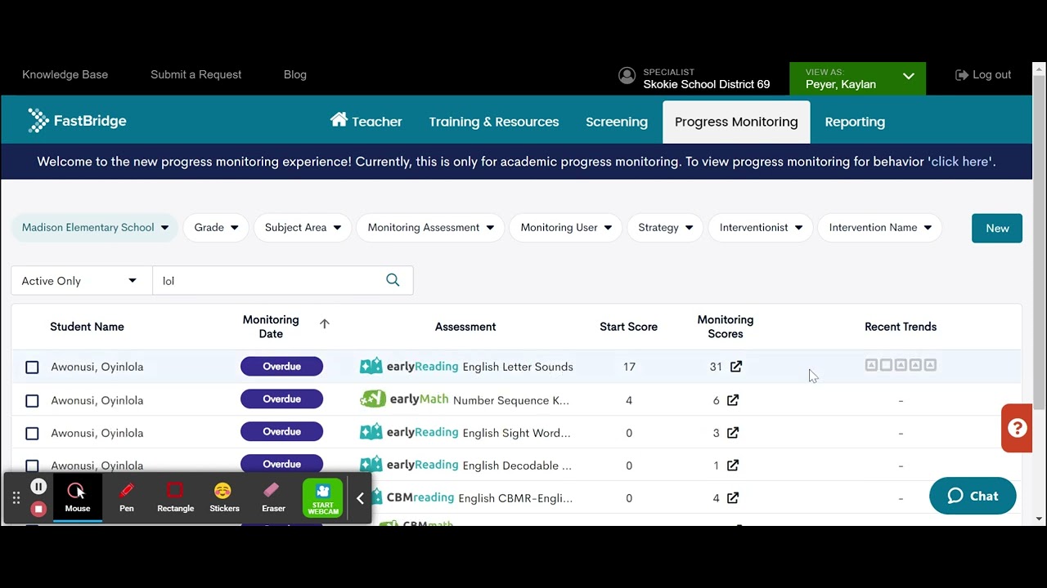Screen dimensions: 1047x588
Task: Open the Strategy filter dropdown
Action: (665, 228)
